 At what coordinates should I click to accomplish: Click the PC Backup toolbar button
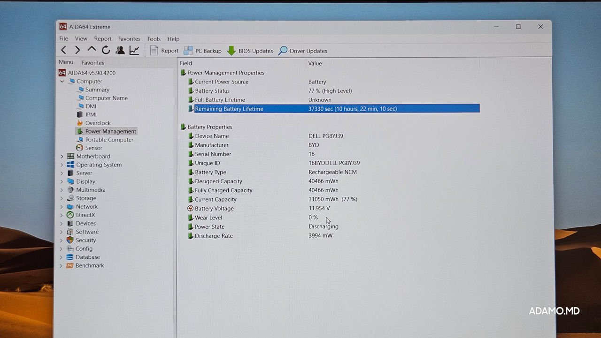coord(202,51)
